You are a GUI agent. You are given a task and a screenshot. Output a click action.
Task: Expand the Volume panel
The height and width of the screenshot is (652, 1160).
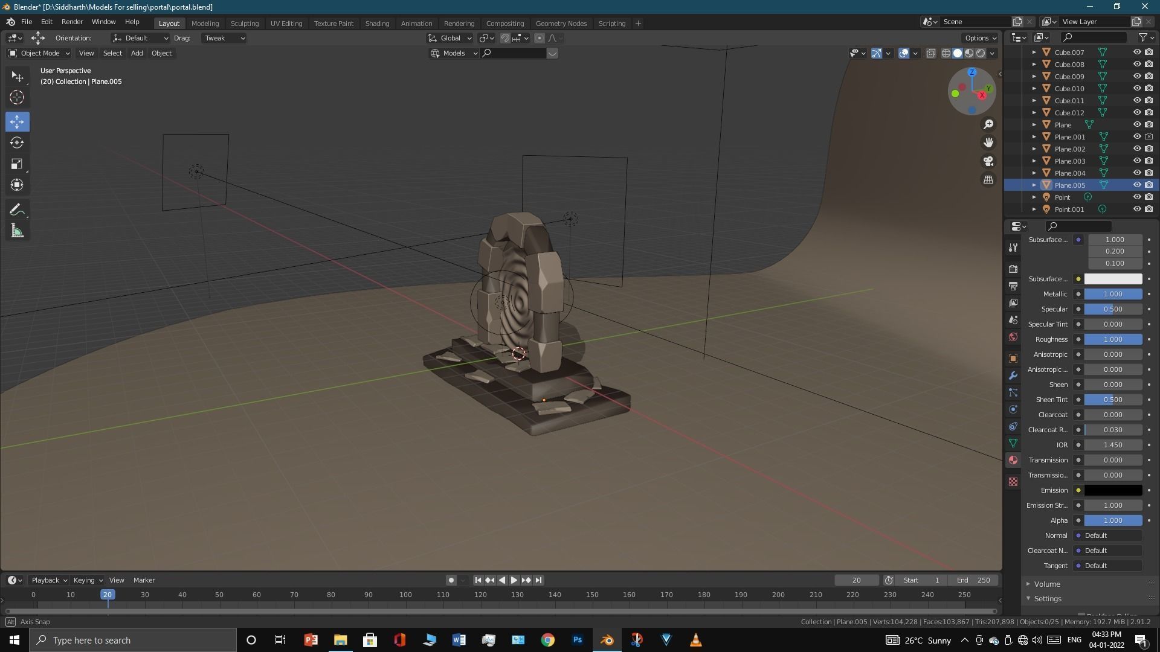pyautogui.click(x=1046, y=584)
